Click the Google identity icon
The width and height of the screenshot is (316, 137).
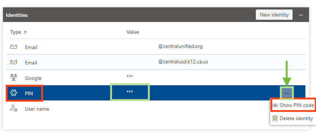(x=14, y=78)
